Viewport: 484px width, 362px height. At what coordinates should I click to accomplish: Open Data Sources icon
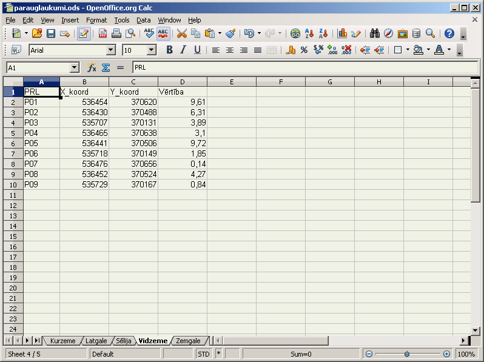(x=417, y=33)
